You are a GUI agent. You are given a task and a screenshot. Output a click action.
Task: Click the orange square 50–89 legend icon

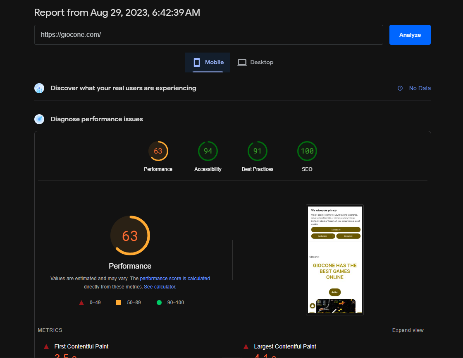point(119,303)
